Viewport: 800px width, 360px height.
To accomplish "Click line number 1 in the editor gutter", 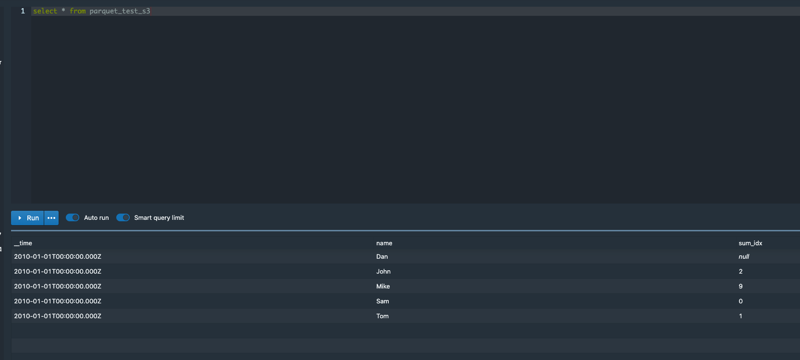I will point(23,11).
